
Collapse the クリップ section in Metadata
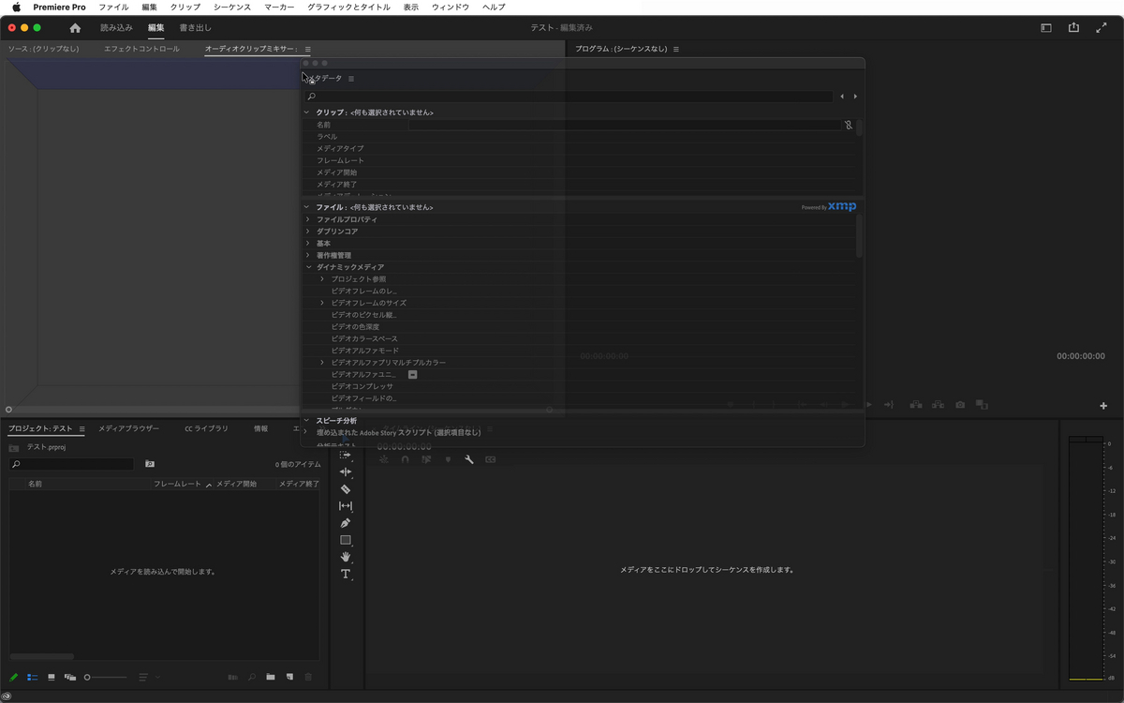point(306,112)
